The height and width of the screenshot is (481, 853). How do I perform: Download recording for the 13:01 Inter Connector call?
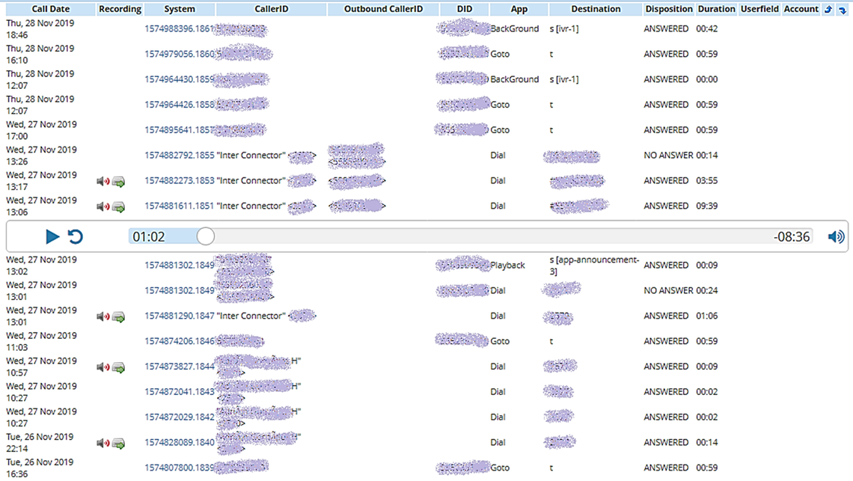pyautogui.click(x=118, y=316)
